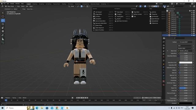Toggle render camera for selected Fixpotkoff9 row
The height and width of the screenshot is (110, 196).
194,35
